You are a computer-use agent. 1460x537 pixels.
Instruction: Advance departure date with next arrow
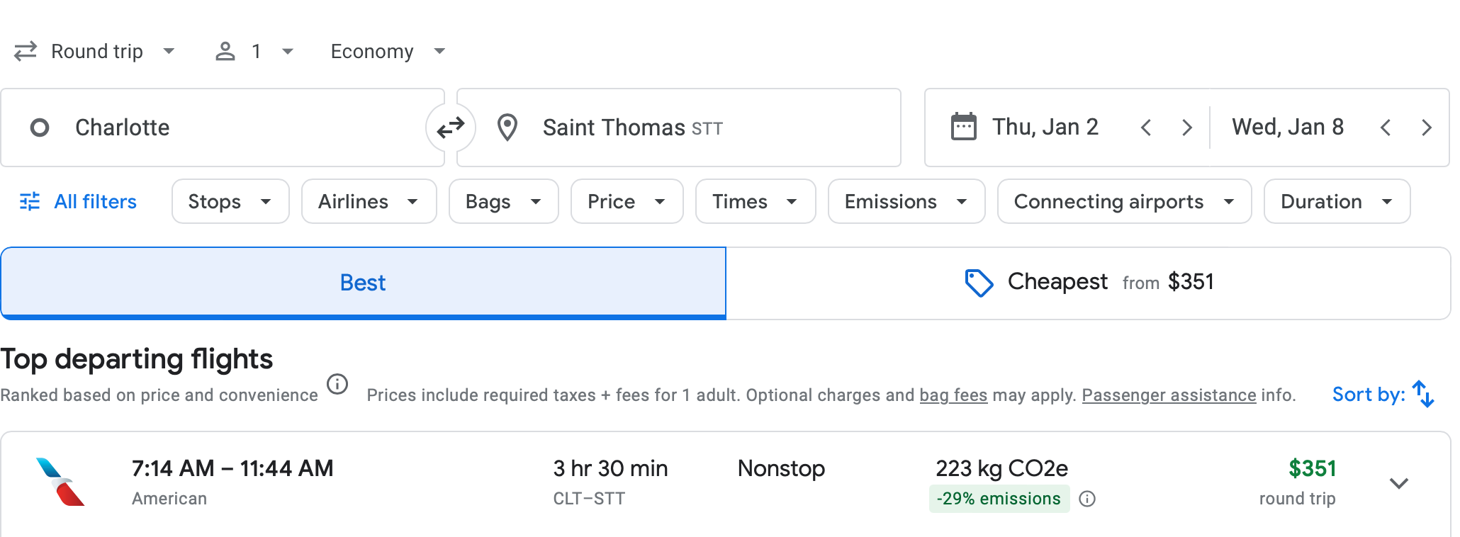pyautogui.click(x=1186, y=128)
